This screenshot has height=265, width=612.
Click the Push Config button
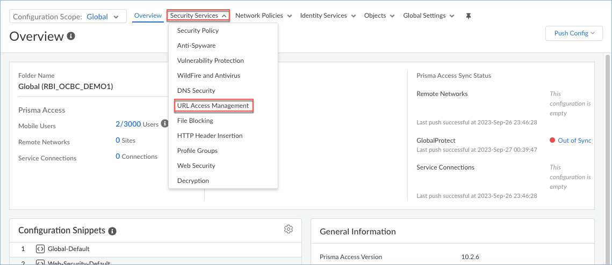574,33
